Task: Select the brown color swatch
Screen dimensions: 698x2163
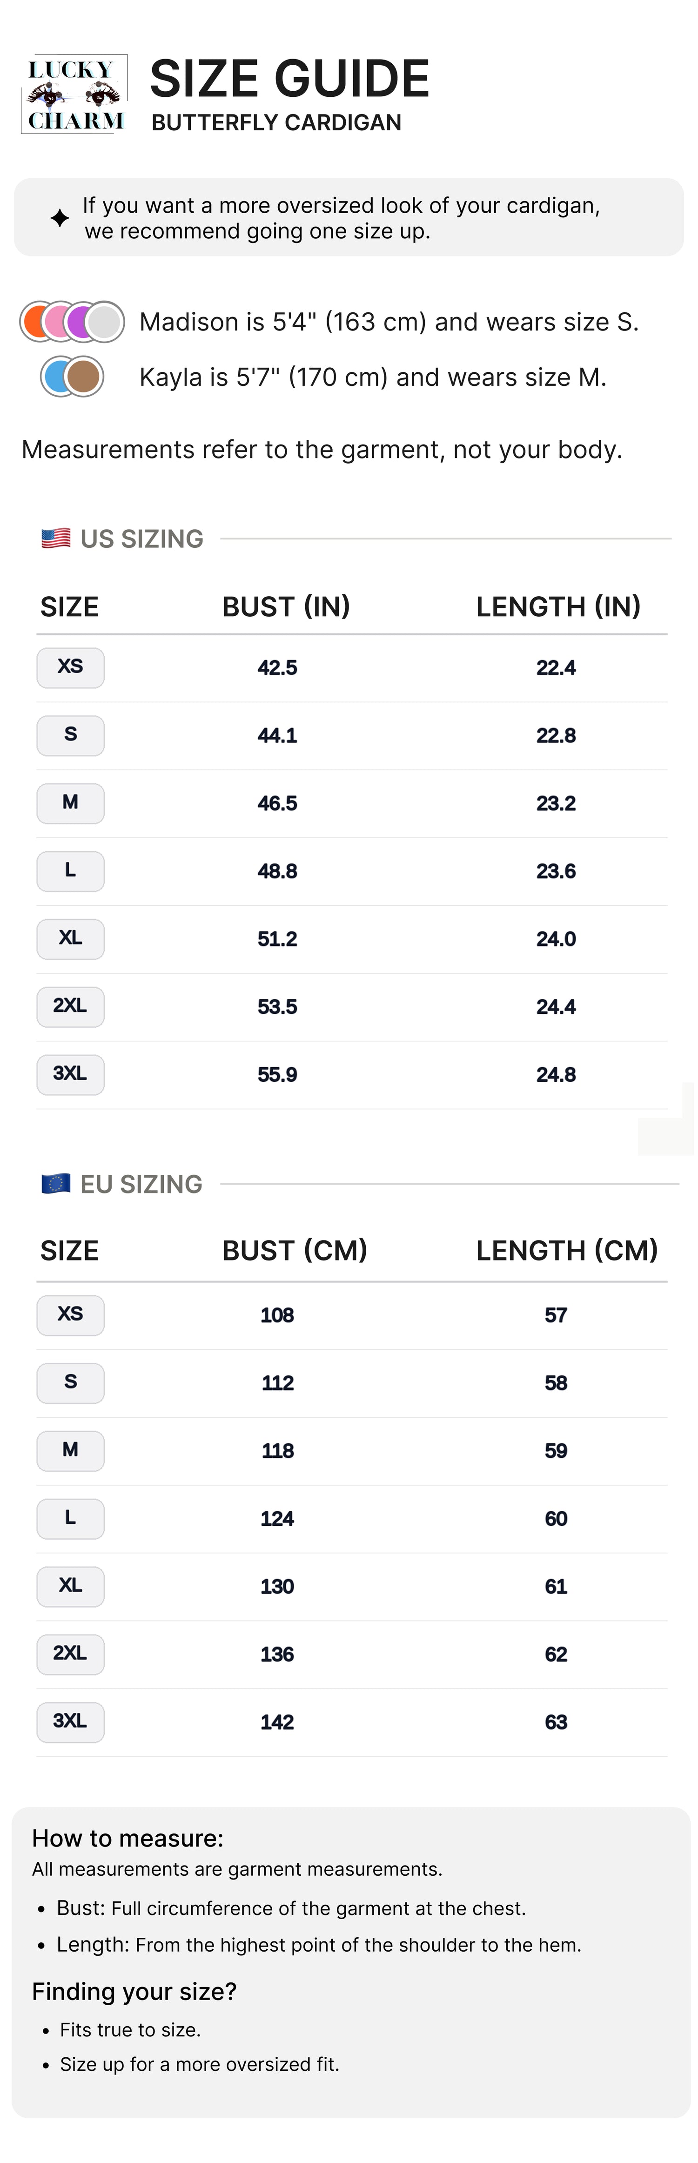Action: [84, 376]
